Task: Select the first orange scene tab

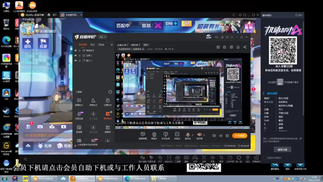Action: click(x=83, y=44)
